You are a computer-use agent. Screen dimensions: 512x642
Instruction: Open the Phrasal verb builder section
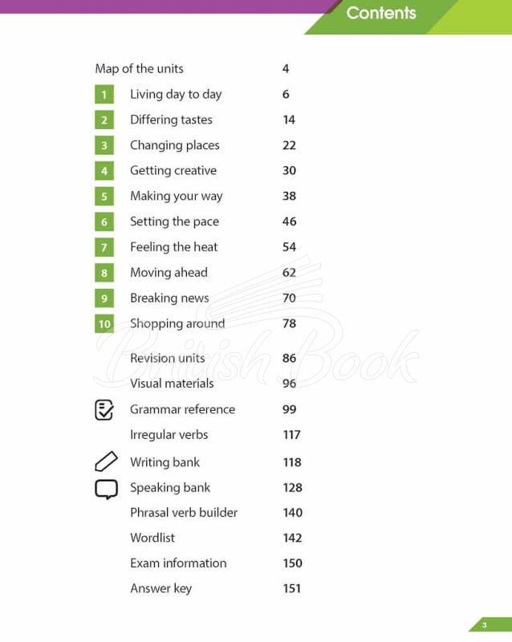click(184, 512)
